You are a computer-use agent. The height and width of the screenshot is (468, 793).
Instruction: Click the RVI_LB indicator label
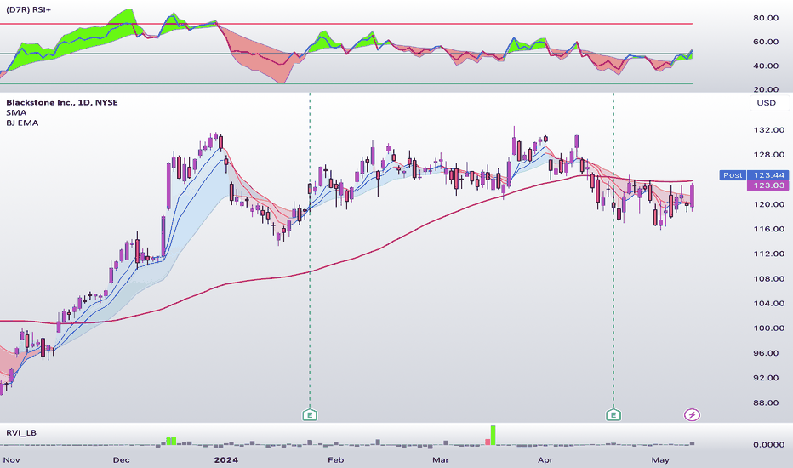pyautogui.click(x=21, y=432)
